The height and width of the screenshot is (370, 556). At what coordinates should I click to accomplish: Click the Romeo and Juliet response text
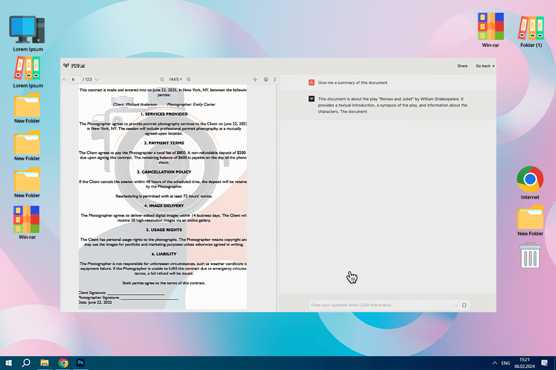coord(392,105)
